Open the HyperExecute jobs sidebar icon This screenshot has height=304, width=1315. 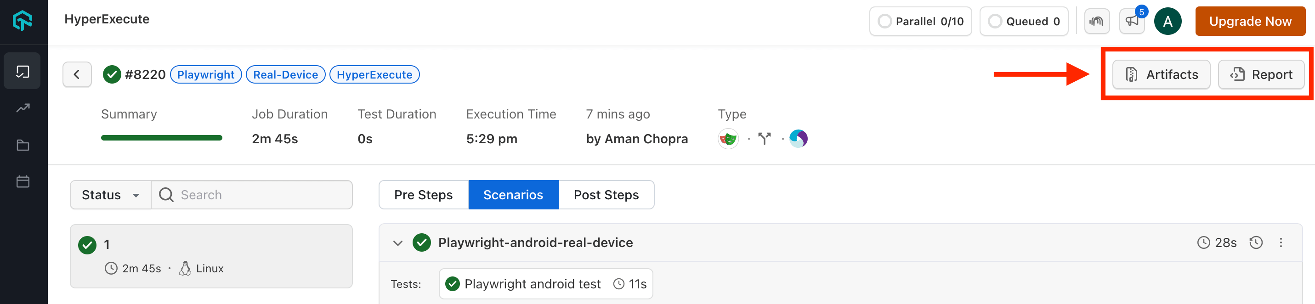(x=23, y=72)
